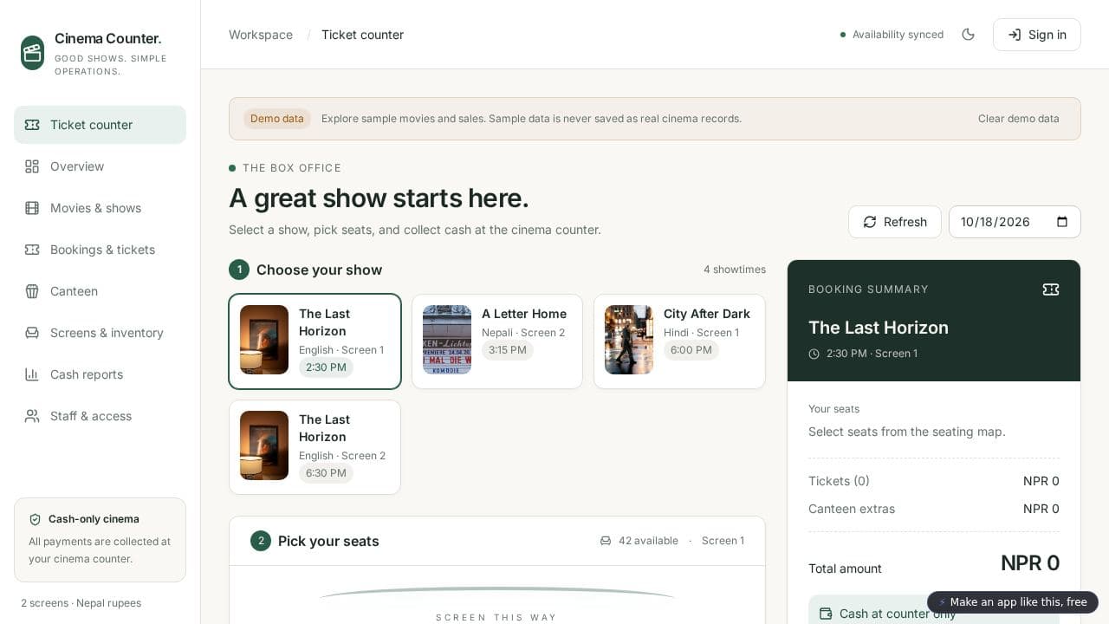Click Make an app like this, free
The image size is (1109, 624).
coord(1013,602)
